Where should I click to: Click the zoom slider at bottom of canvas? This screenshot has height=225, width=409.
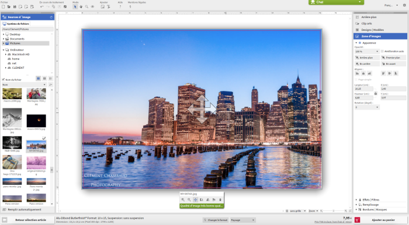(334, 211)
